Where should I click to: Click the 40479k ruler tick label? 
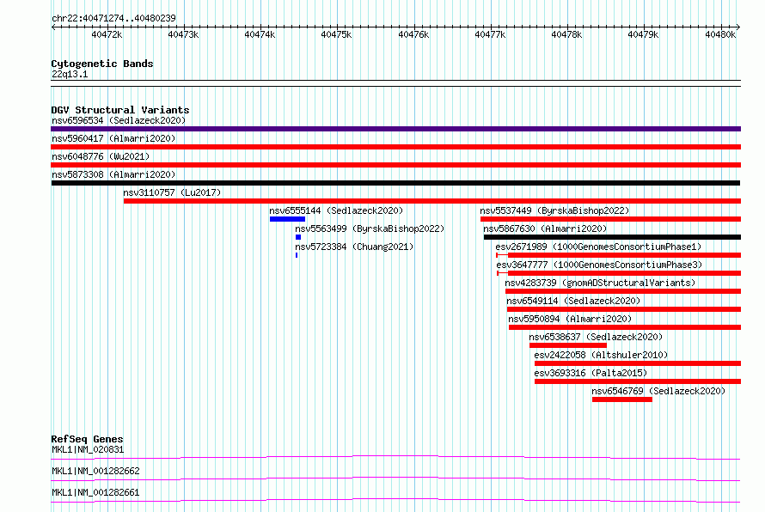644,34
